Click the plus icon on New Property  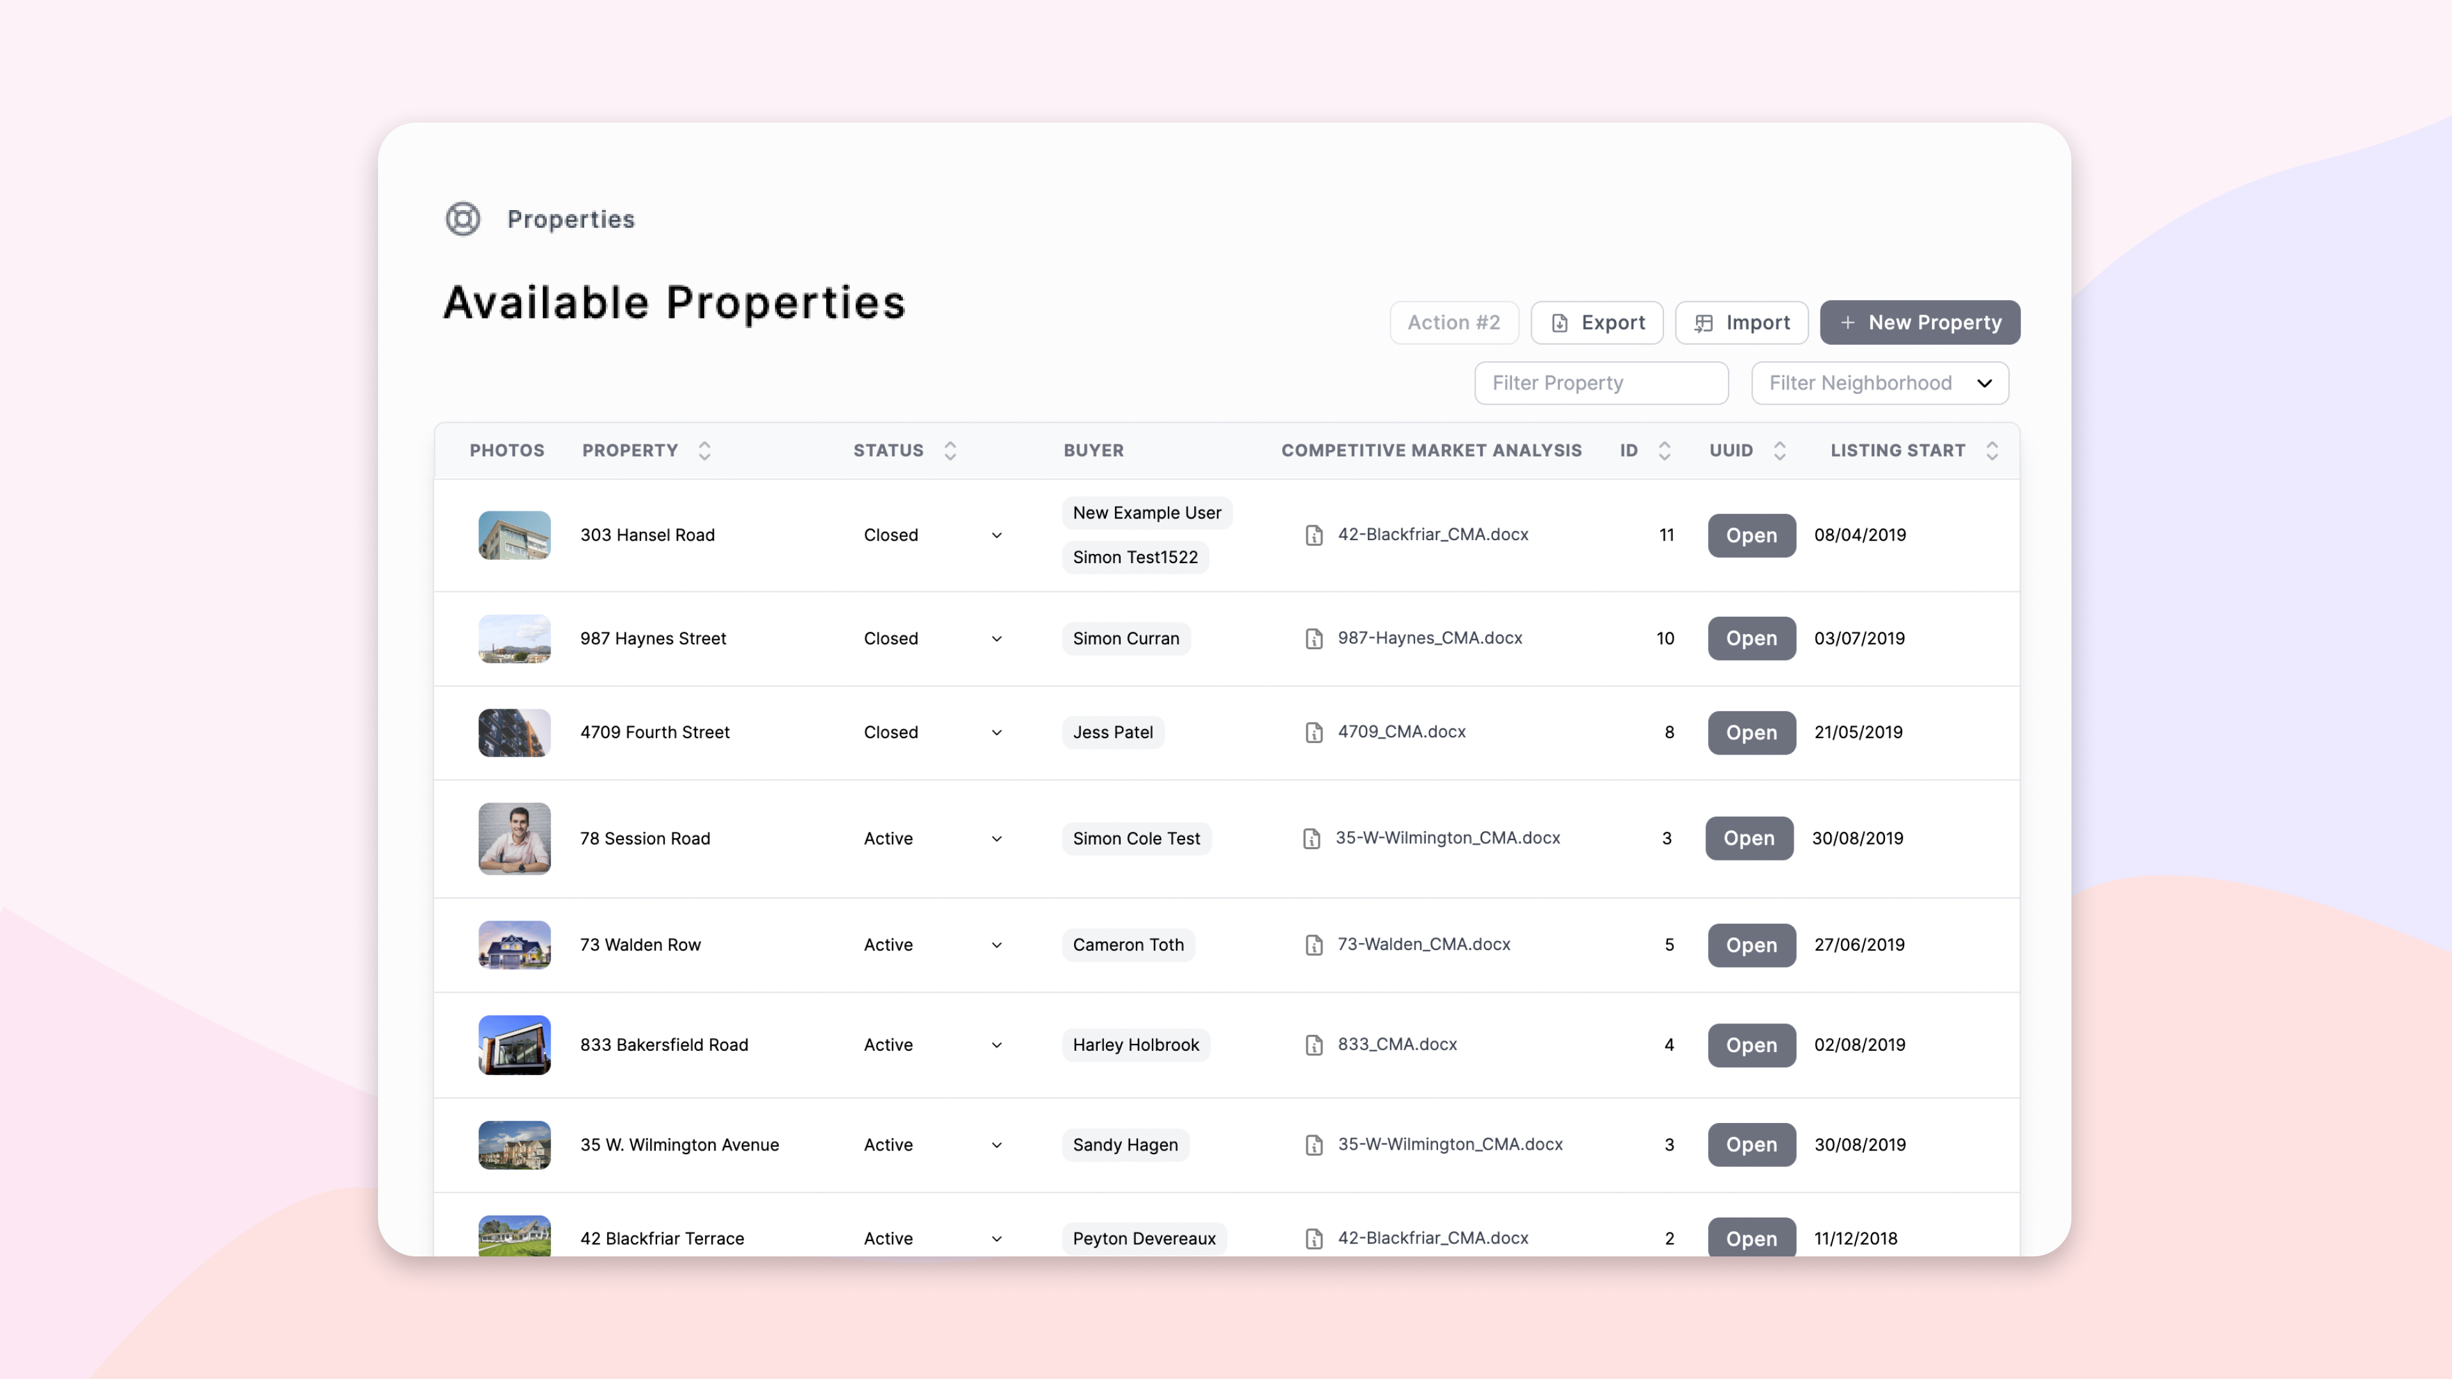pos(1847,322)
